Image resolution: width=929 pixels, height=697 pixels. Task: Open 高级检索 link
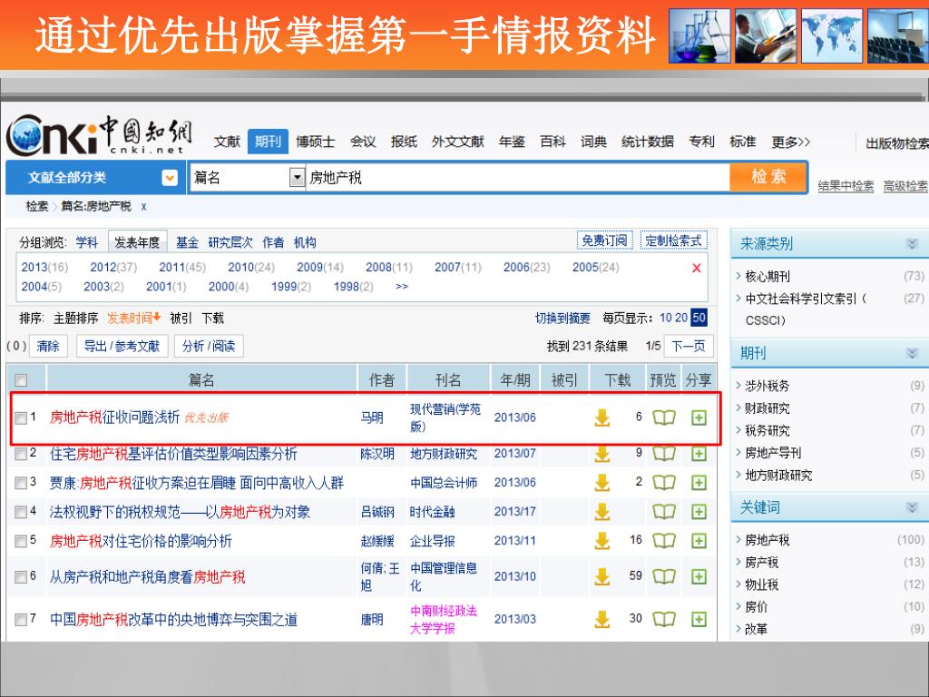[x=905, y=186]
